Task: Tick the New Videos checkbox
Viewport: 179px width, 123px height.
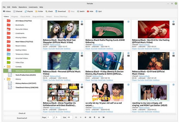Action: pos(14,42)
